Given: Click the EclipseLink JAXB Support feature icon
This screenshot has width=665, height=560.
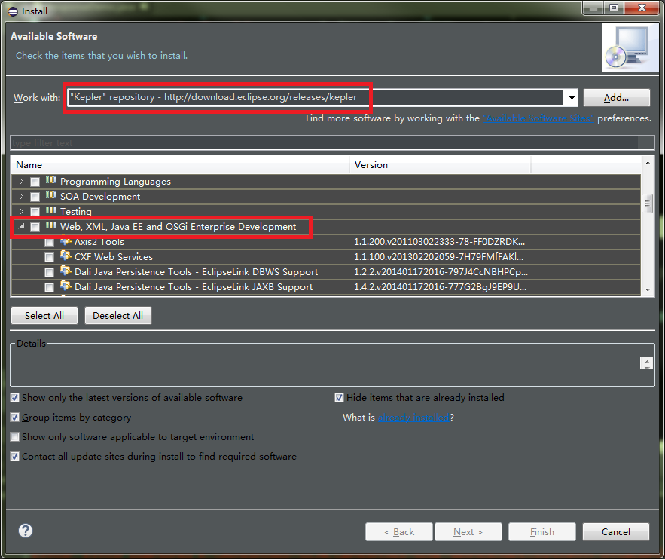Looking at the screenshot, I should (66, 286).
